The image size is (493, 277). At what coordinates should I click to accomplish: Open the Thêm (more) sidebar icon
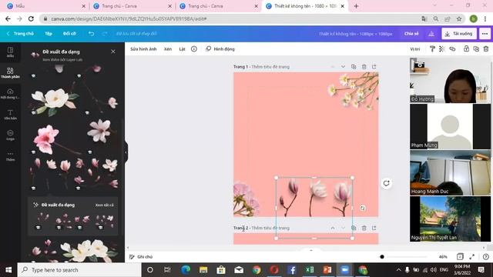(10, 155)
